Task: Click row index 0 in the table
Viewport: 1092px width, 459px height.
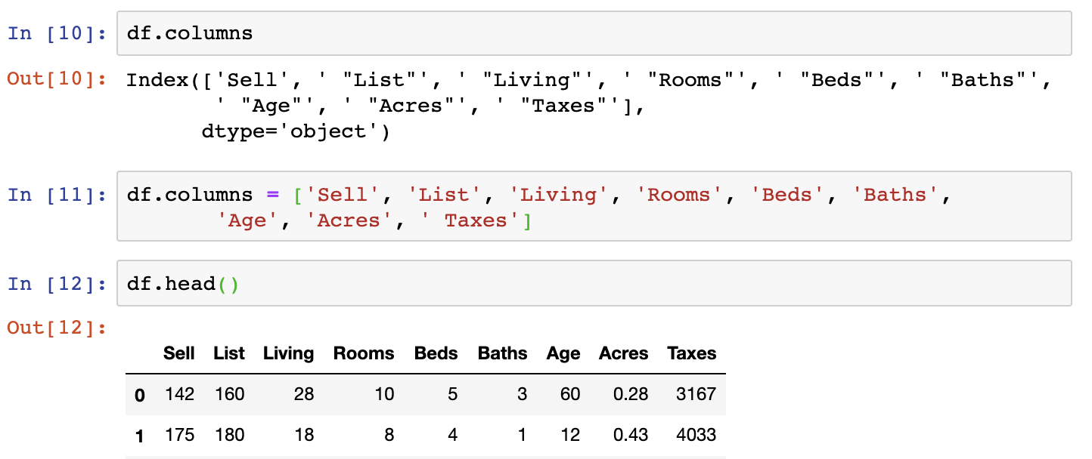Action: coord(139,395)
